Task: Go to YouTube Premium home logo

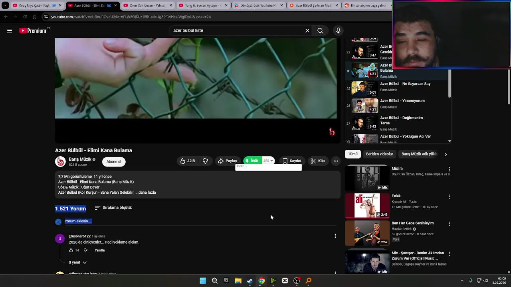Action: click(x=33, y=31)
